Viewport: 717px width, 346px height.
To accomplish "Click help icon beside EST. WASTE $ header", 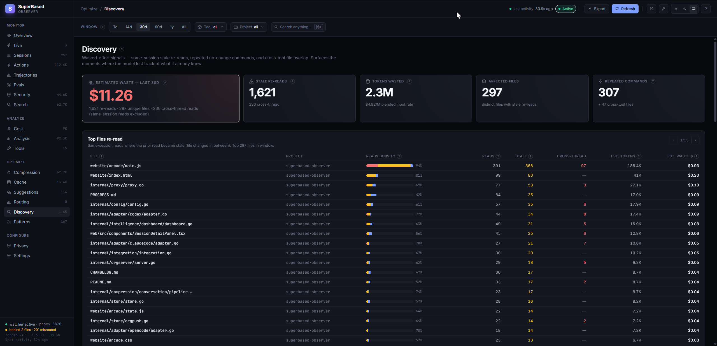I will pos(697,156).
